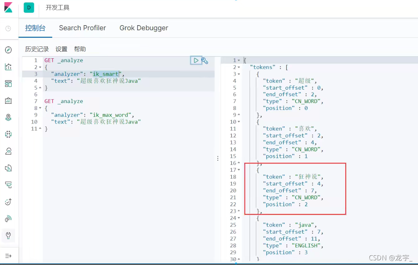Collapse fold arrow at editor line 11

[40, 129]
